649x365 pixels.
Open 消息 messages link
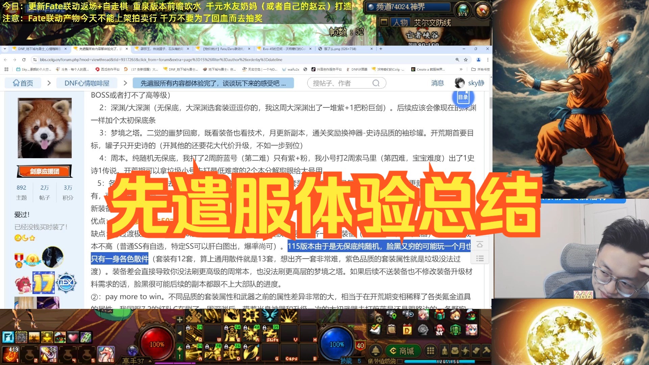click(437, 83)
